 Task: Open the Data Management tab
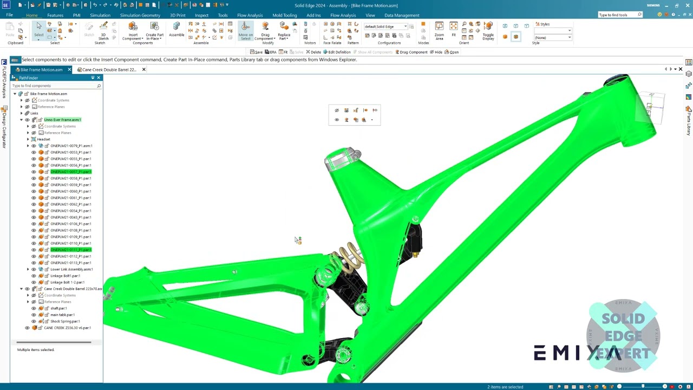[402, 15]
